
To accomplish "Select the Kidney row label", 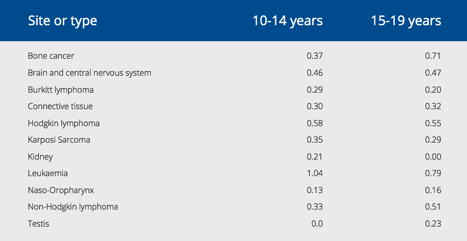I will (x=40, y=157).
